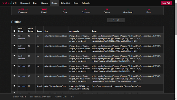
Task: Open the Failed stats count
Action: pyautogui.click(x=44, y=9)
